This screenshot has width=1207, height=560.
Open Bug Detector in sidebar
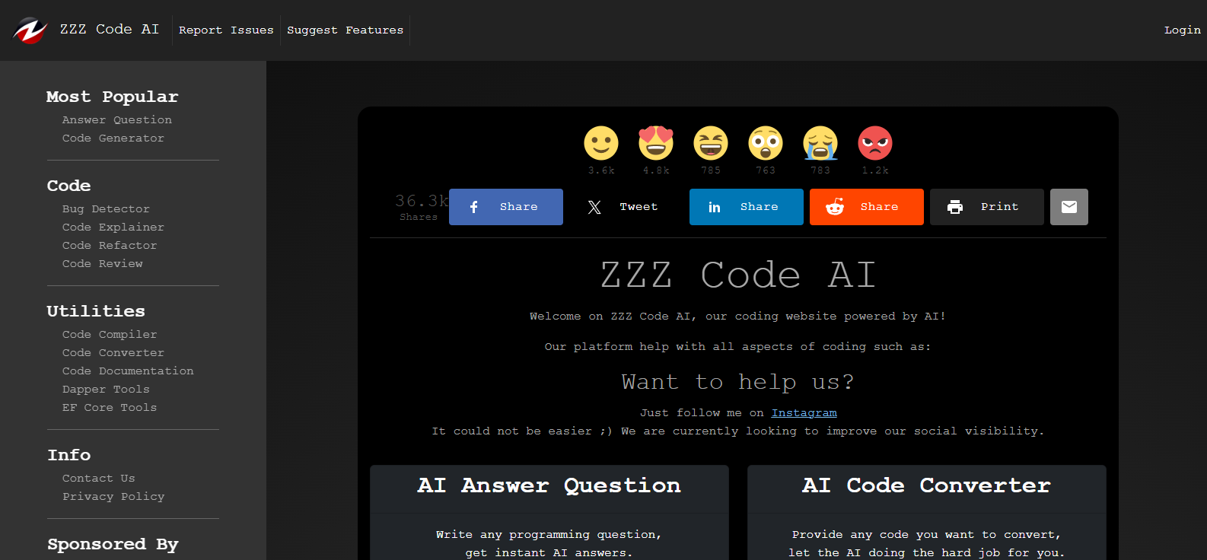[x=106, y=209]
